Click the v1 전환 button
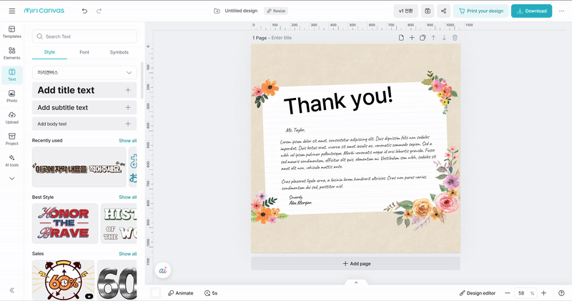Image resolution: width=572 pixels, height=301 pixels. (405, 11)
